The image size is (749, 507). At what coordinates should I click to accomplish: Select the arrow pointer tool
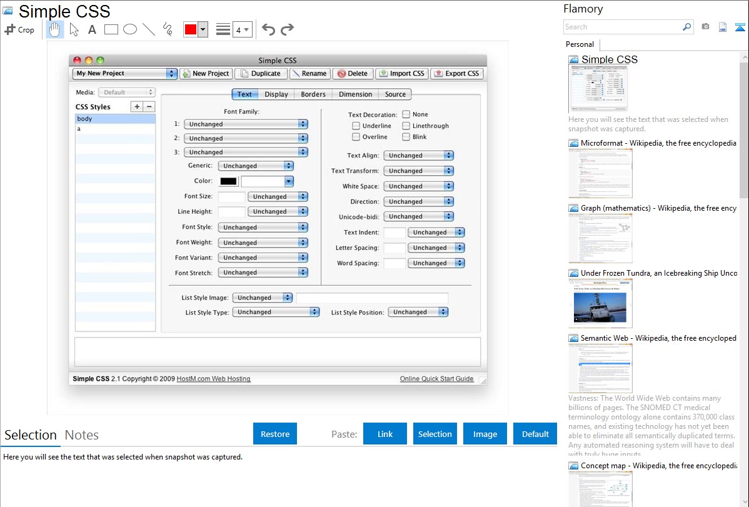[x=74, y=29]
